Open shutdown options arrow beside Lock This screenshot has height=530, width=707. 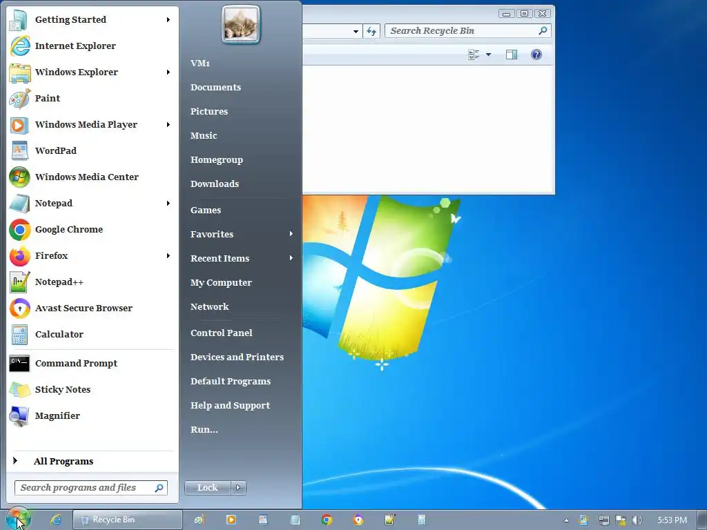point(238,488)
